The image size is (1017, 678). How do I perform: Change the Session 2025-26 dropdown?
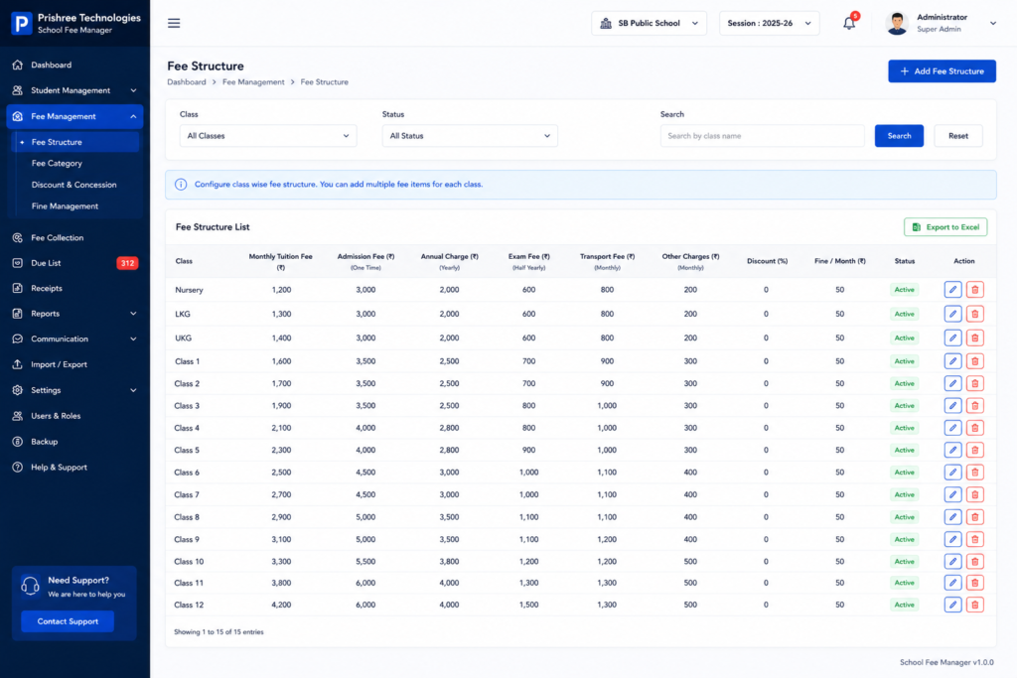[769, 24]
